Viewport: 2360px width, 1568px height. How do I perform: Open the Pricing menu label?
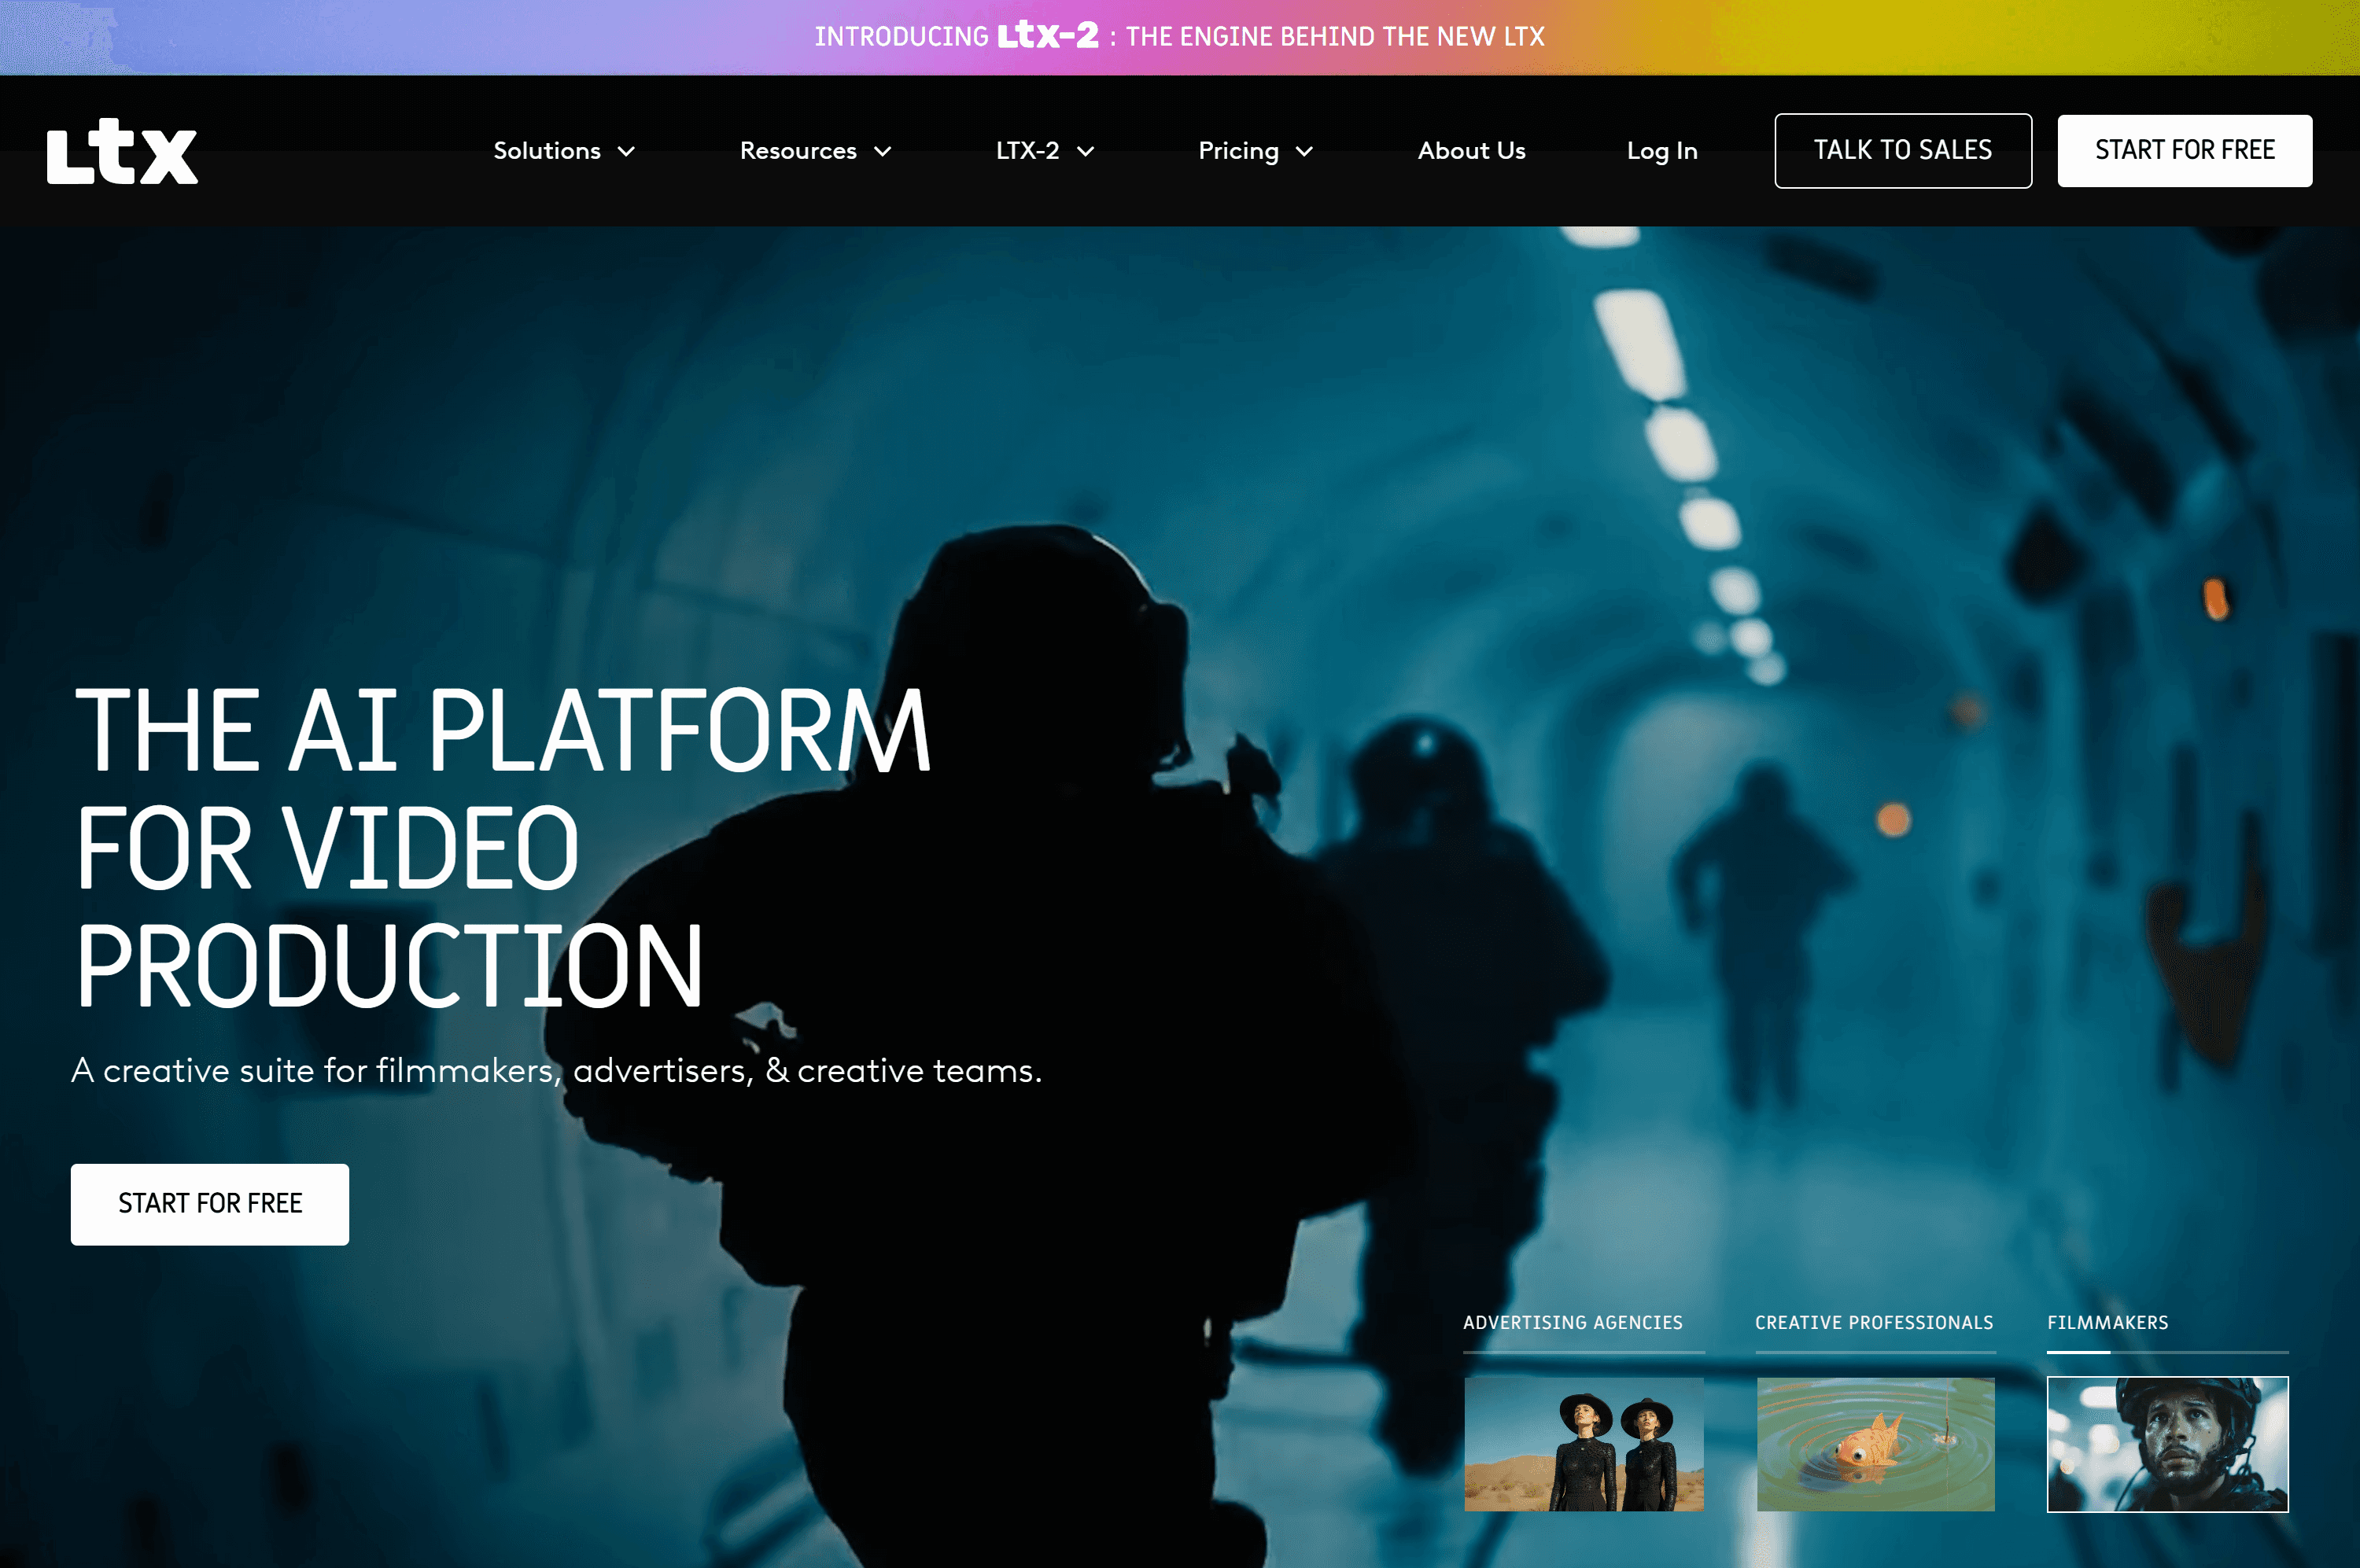(1237, 151)
